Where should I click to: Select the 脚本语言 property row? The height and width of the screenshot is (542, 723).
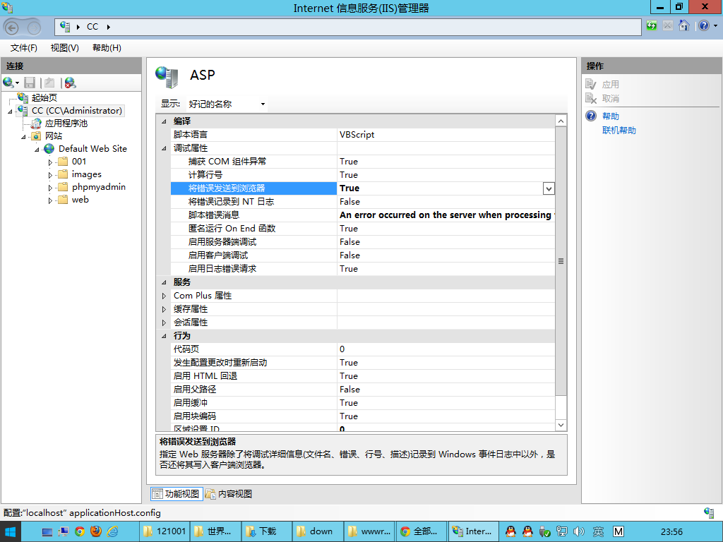(362, 135)
